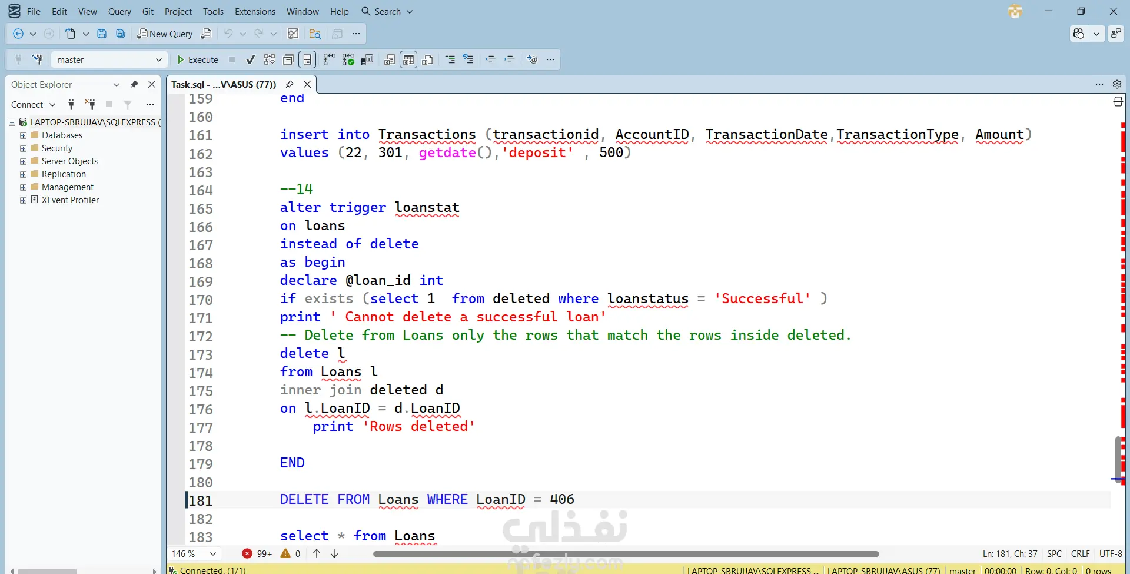Toggle IntelliSense Enabled button

tap(307, 59)
